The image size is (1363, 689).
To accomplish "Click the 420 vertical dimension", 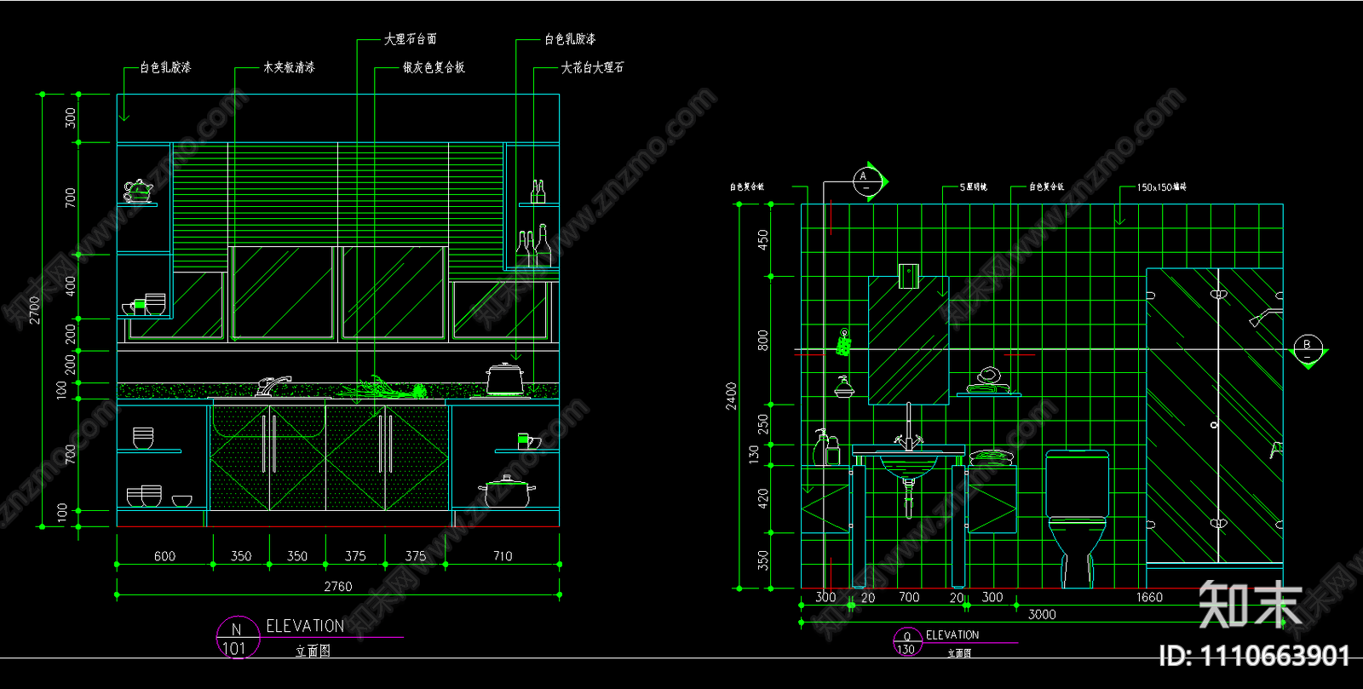I will (762, 498).
